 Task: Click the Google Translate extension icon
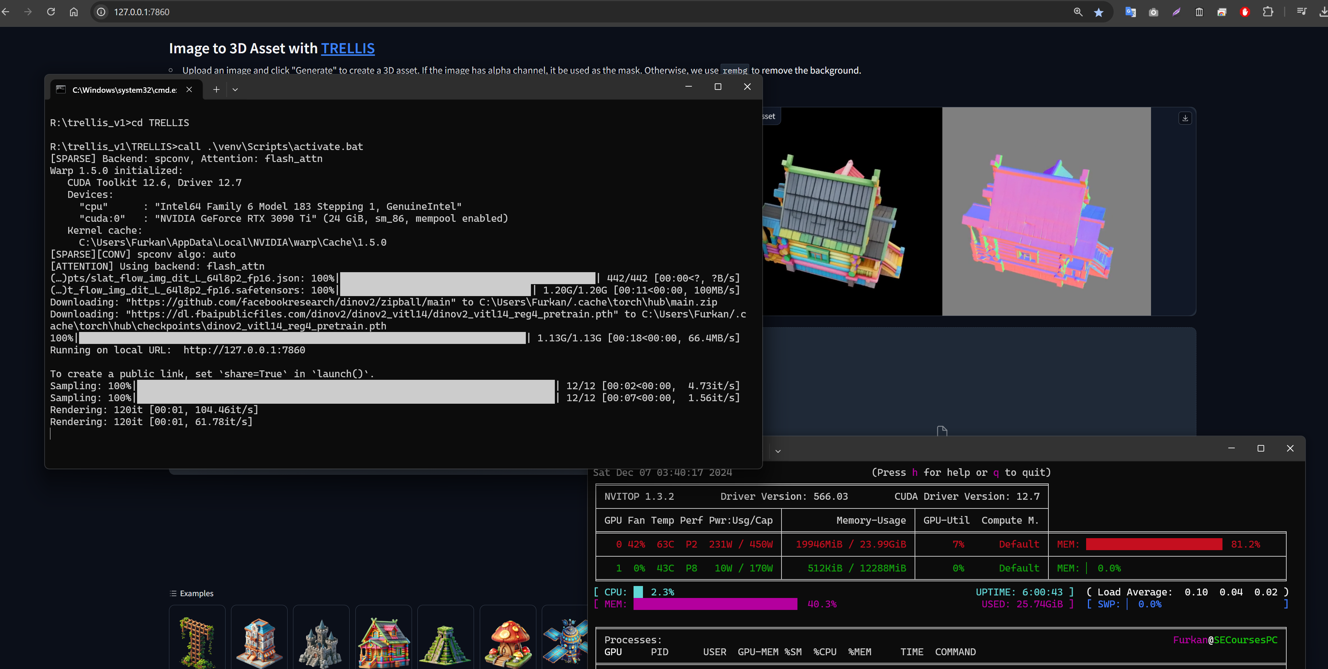click(1130, 12)
